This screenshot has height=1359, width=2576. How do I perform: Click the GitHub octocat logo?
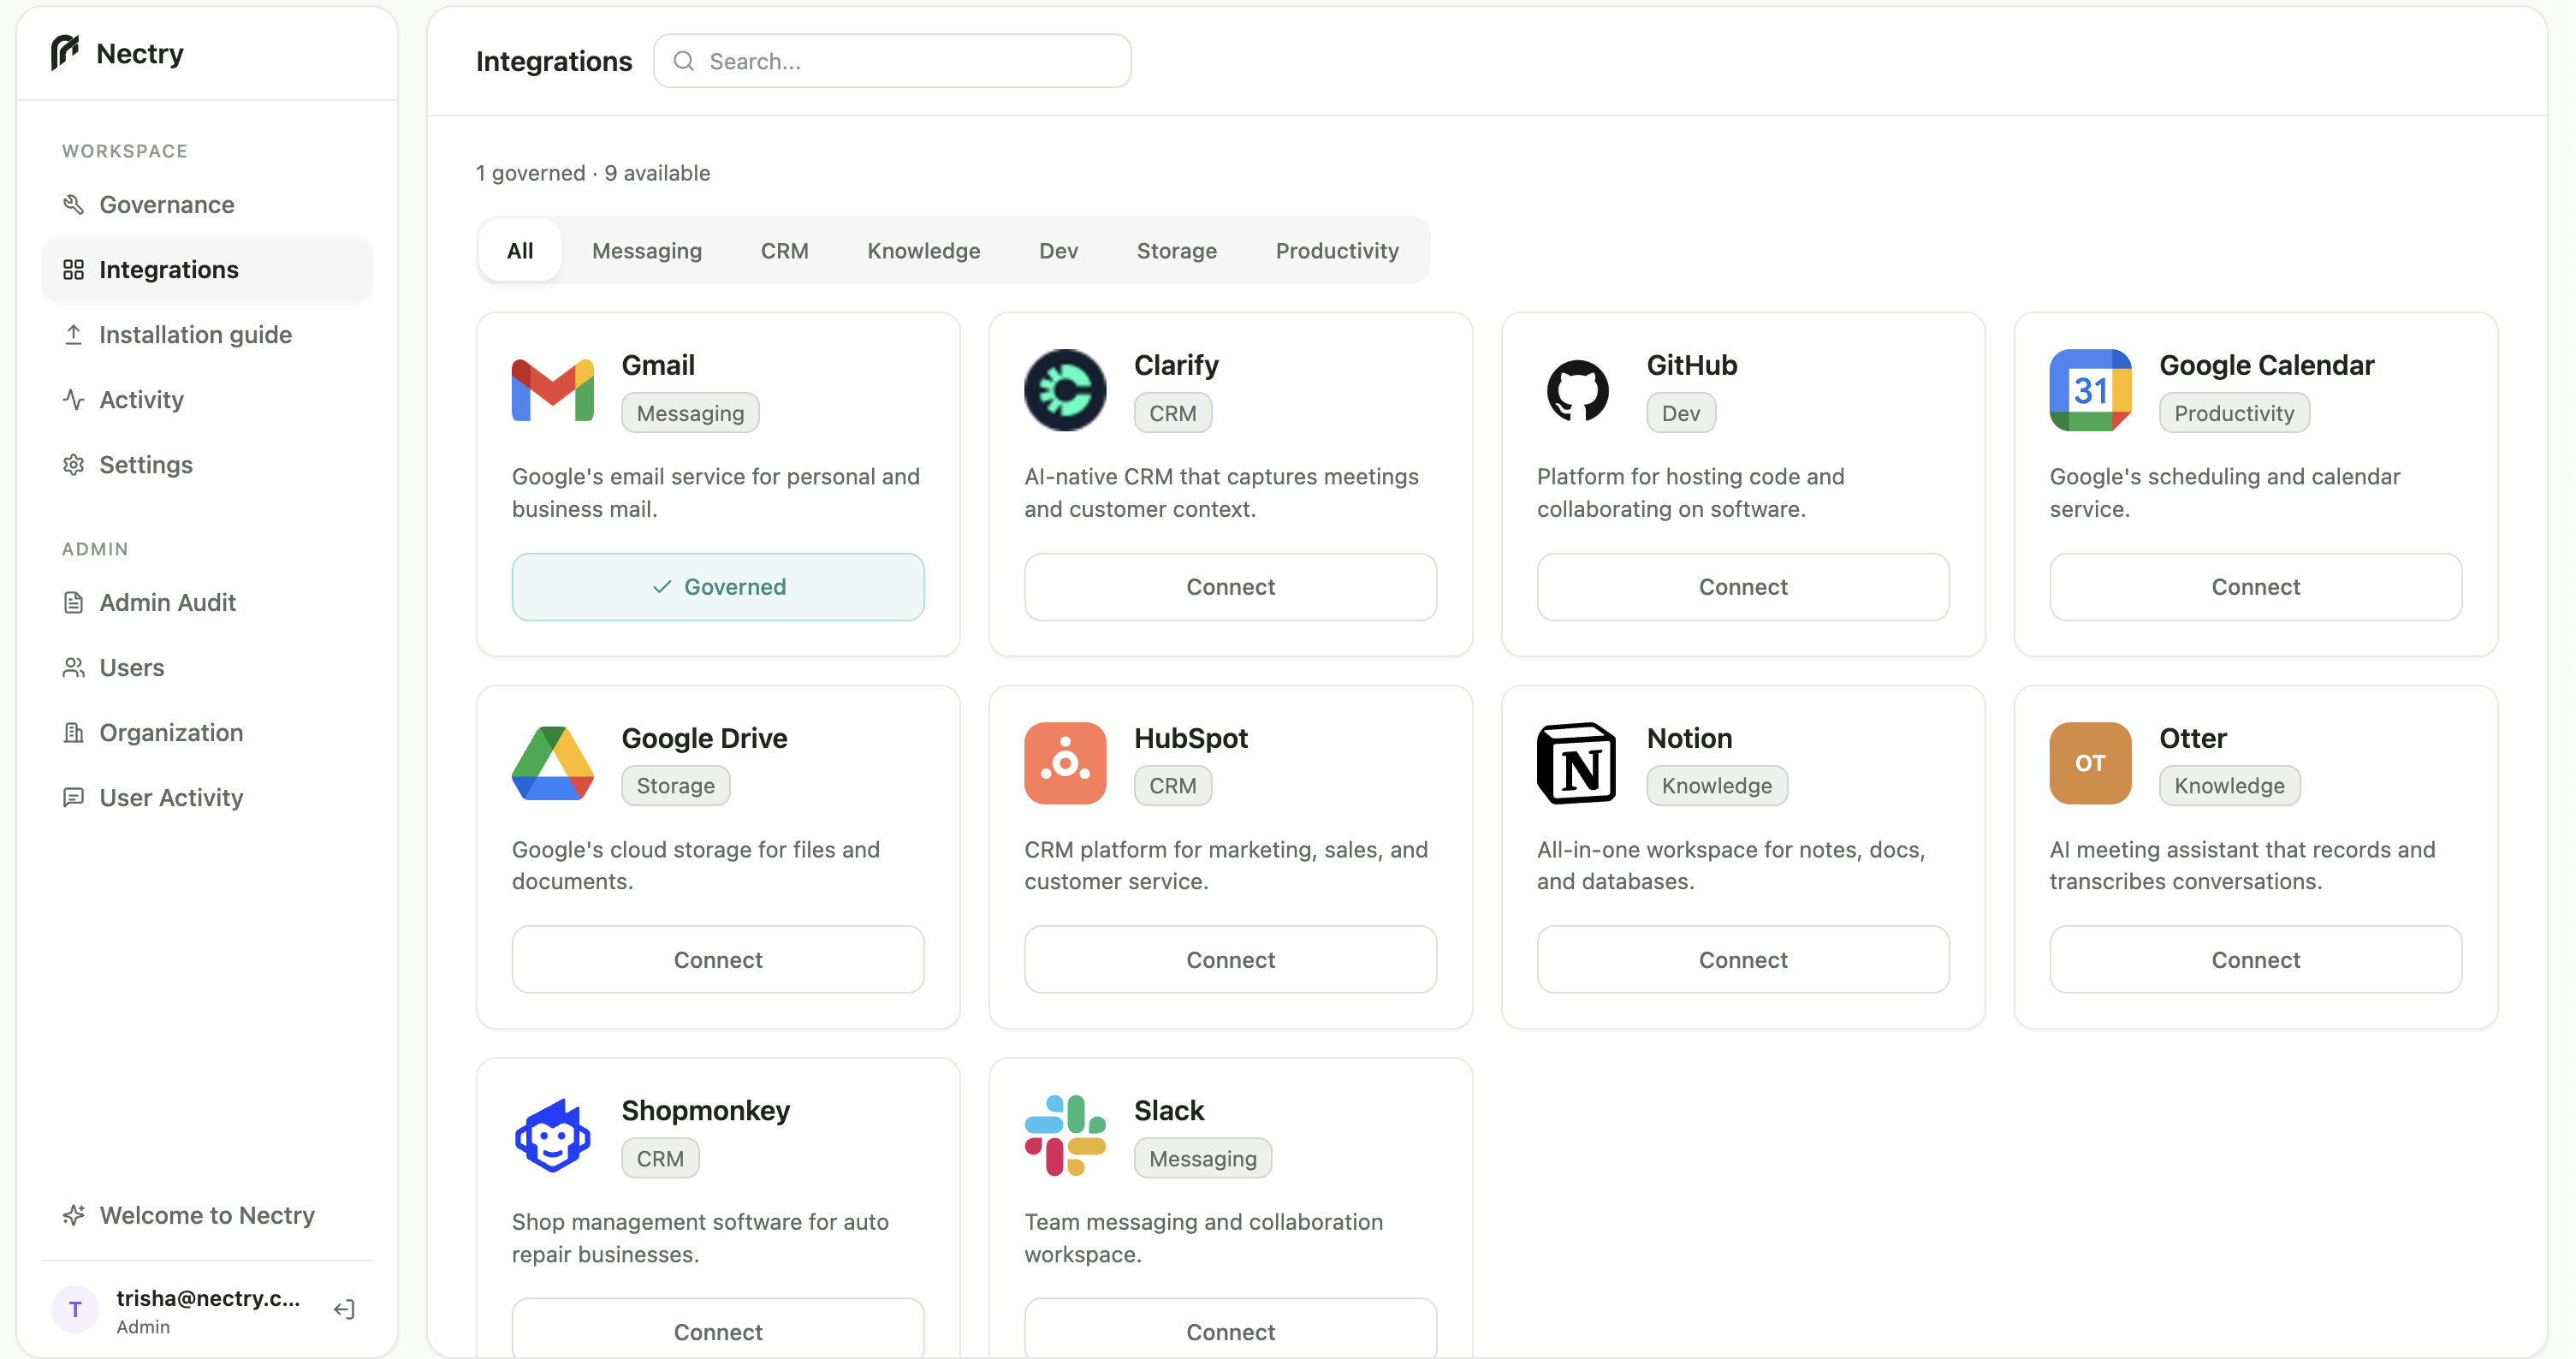click(x=1577, y=390)
